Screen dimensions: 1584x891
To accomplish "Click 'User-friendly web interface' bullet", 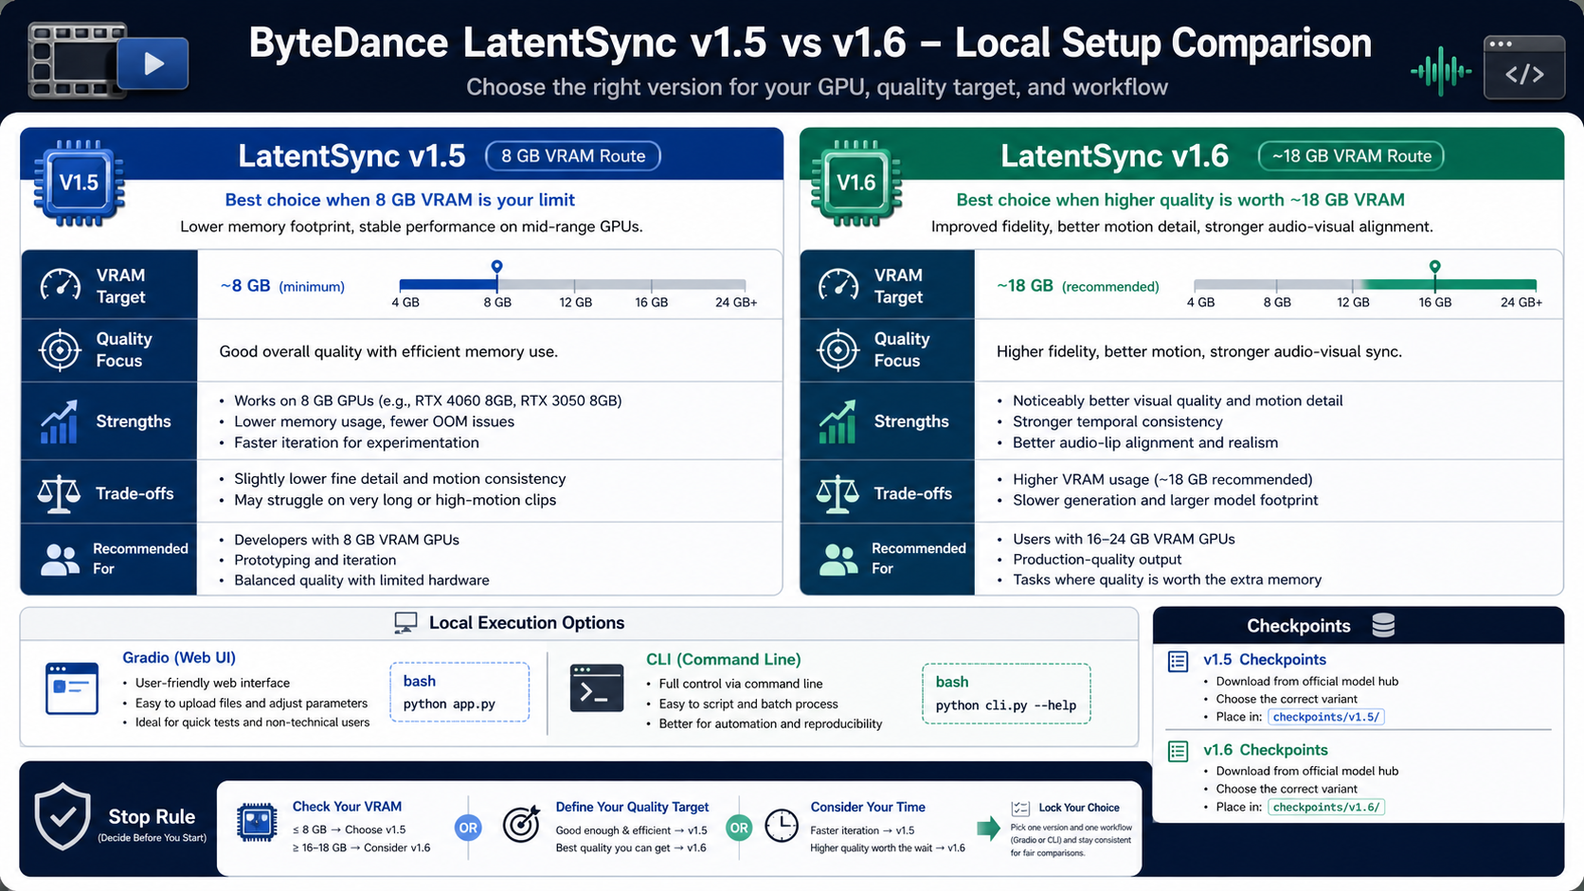I will coord(212,683).
